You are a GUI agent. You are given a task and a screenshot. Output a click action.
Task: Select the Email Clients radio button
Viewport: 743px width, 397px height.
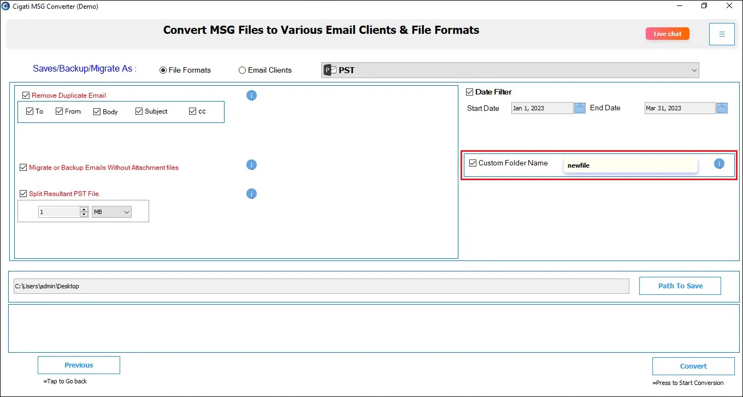pos(242,70)
